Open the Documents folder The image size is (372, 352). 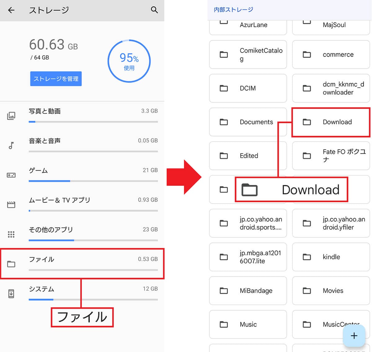tap(248, 122)
